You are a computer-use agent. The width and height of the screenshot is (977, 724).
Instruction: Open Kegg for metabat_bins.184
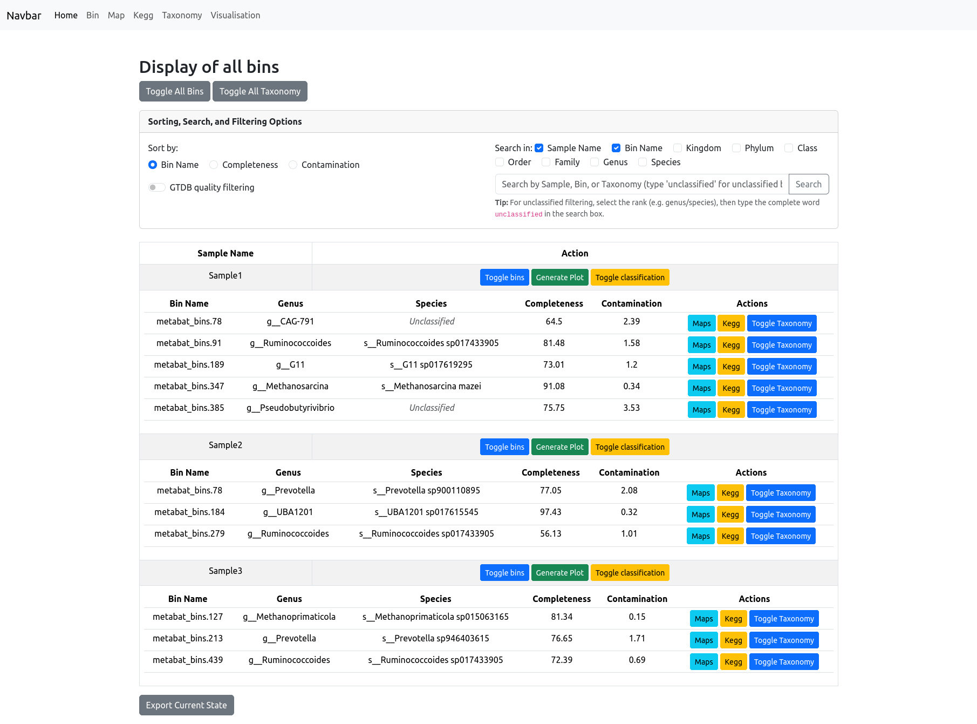(x=730, y=515)
